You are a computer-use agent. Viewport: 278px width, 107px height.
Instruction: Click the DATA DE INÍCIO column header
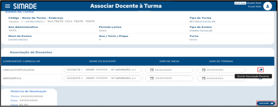(169, 61)
